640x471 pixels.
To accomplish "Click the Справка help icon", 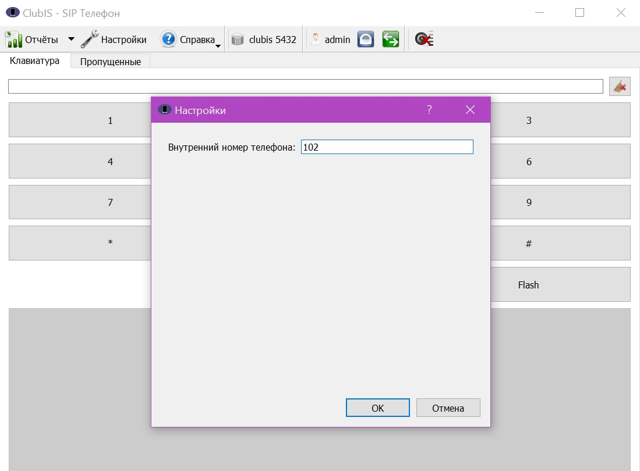I will [168, 39].
